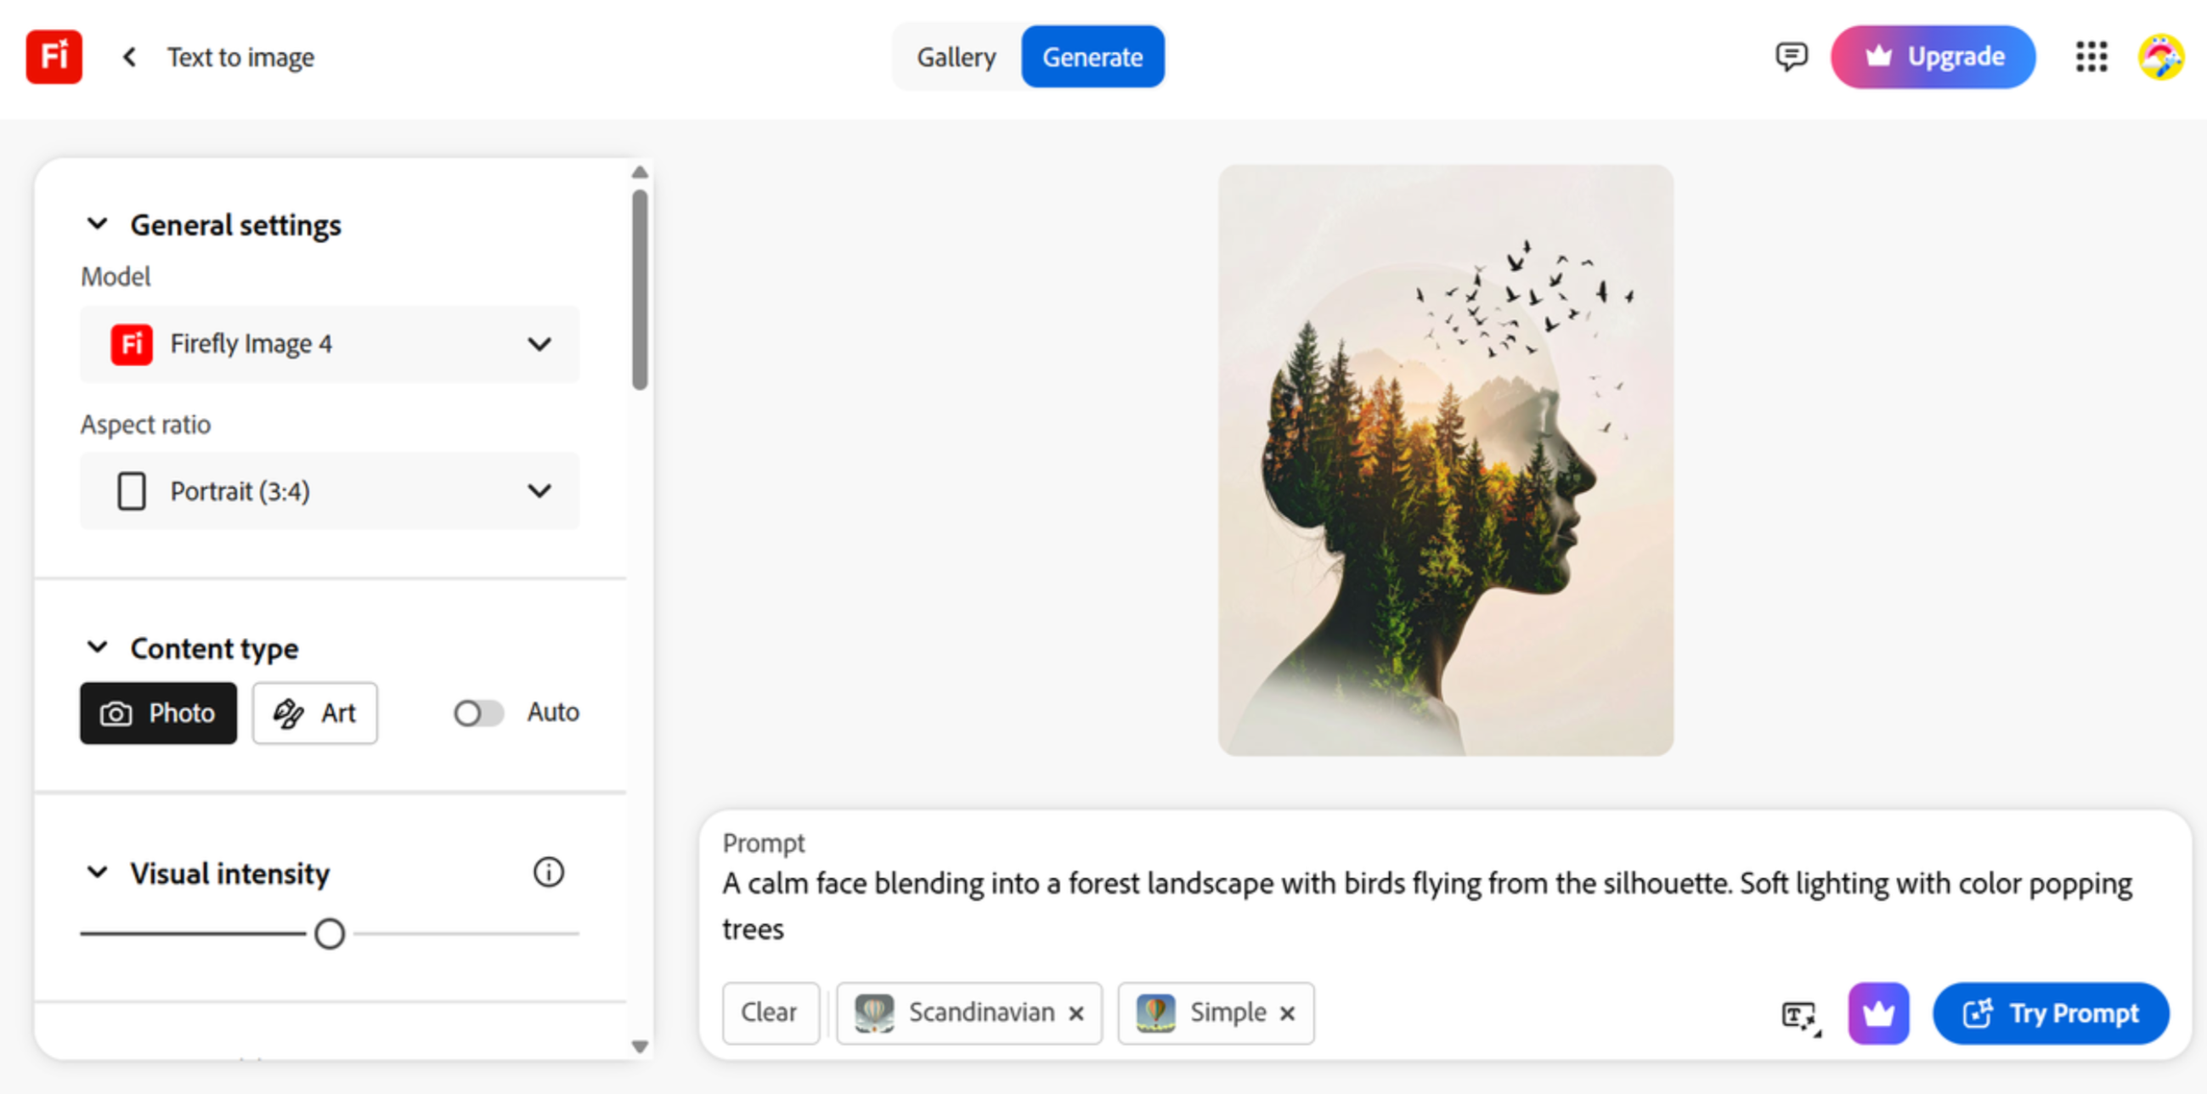2207x1094 pixels.
Task: Select the Art content type
Action: (314, 712)
